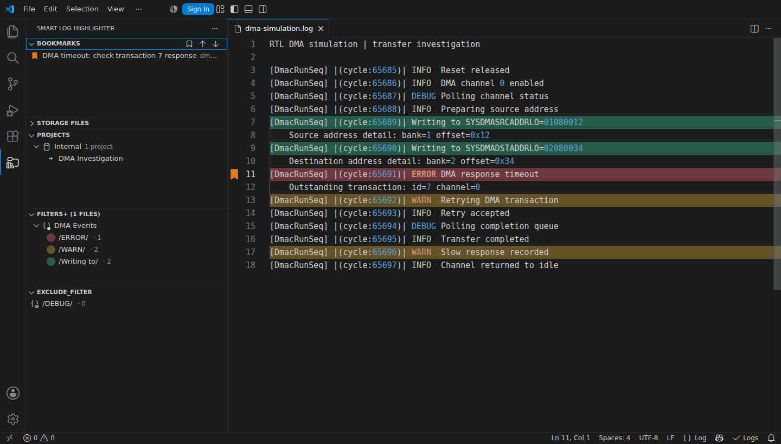The image size is (781, 444).
Task: Open the Accounts menu icon
Action: pyautogui.click(x=12, y=393)
